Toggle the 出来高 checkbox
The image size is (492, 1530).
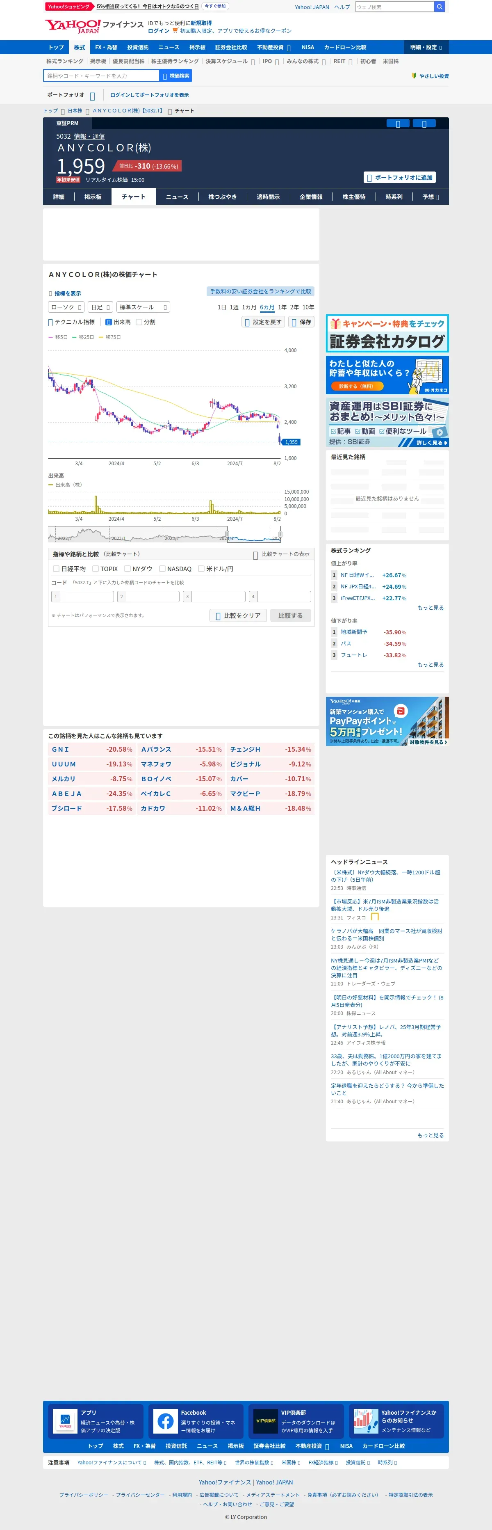[109, 322]
